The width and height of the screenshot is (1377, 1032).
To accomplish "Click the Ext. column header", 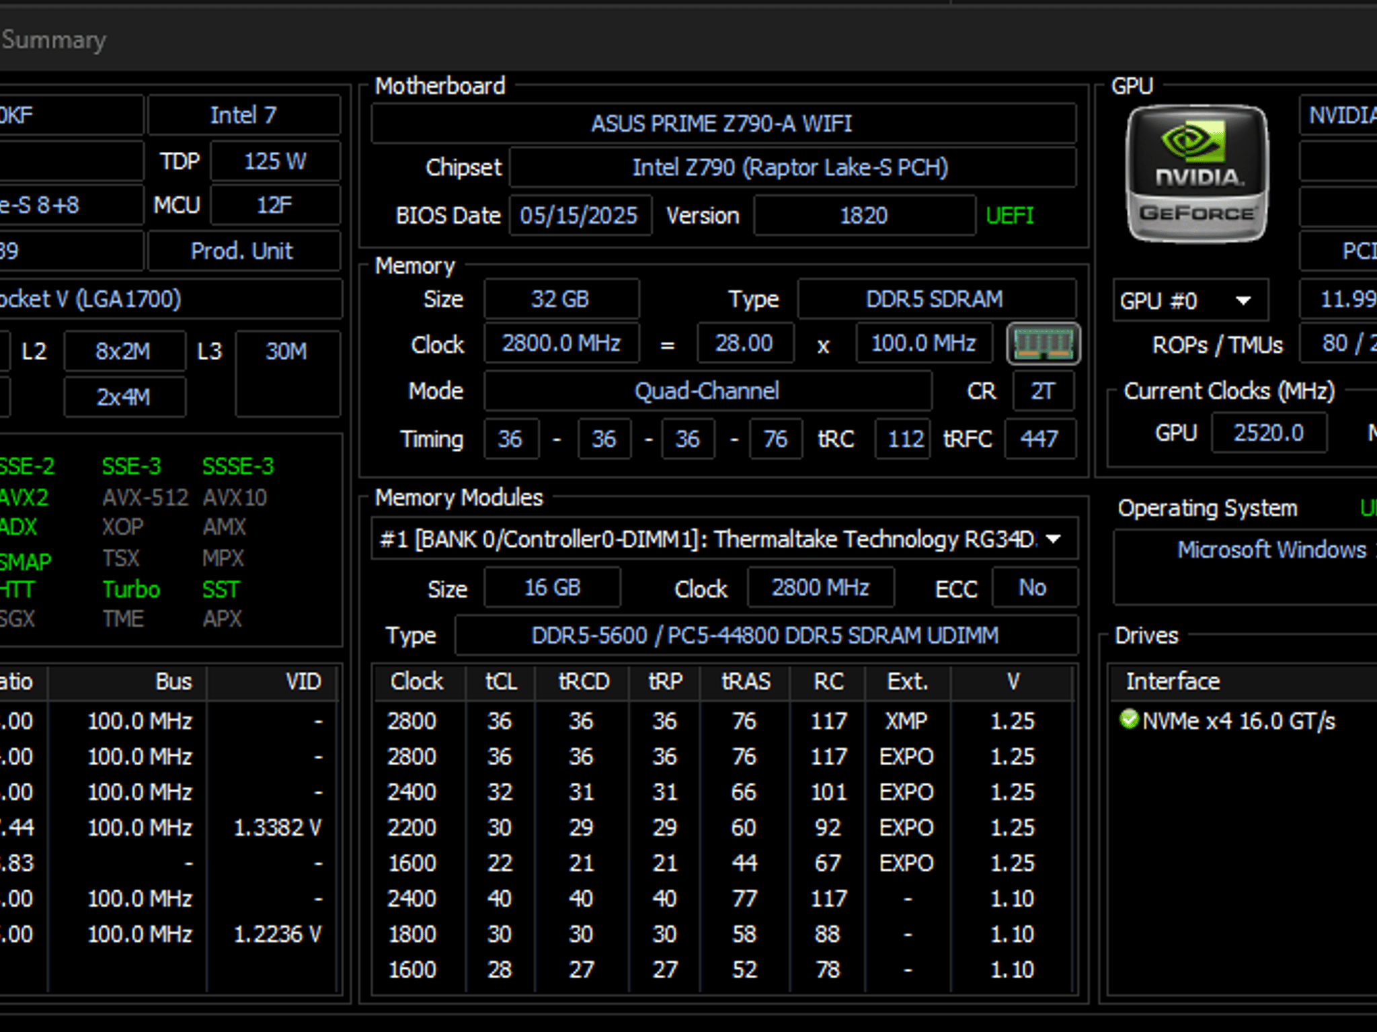I will point(908,682).
